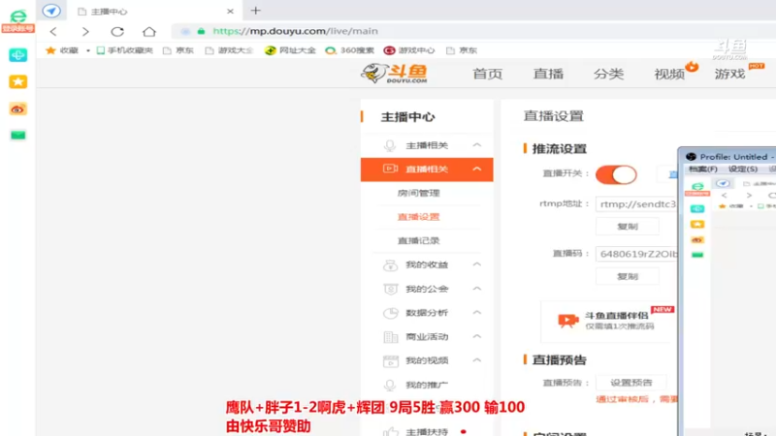Click the 收藏 star bookmark icon
776x436 pixels.
[x=50, y=50]
